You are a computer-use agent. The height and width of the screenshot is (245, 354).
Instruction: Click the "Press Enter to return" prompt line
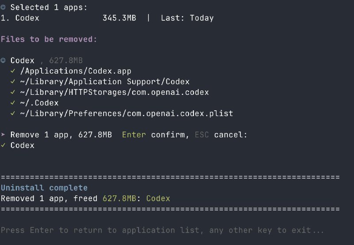[x=162, y=230]
